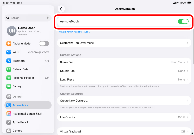Viewport: 194px width, 135px height.
Task: Tap the General gear icon
Action: point(9,96)
